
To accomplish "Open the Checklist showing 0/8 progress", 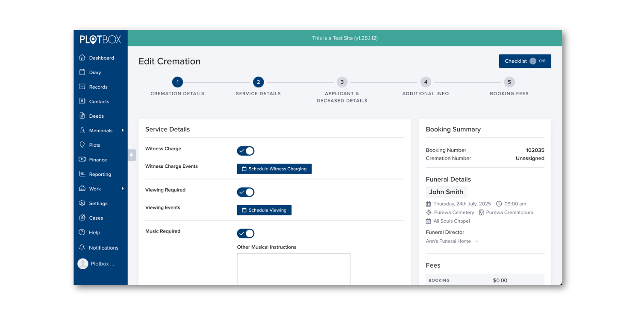I will tap(525, 61).
